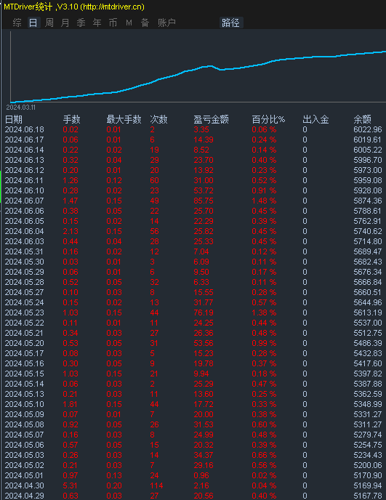Open the 账户 account tab
The height and width of the screenshot is (500, 386).
167,23
